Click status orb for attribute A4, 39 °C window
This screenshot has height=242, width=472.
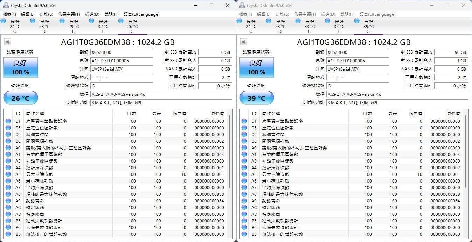point(244,168)
